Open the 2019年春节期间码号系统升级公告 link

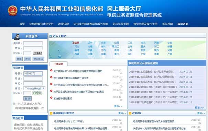(71, 78)
